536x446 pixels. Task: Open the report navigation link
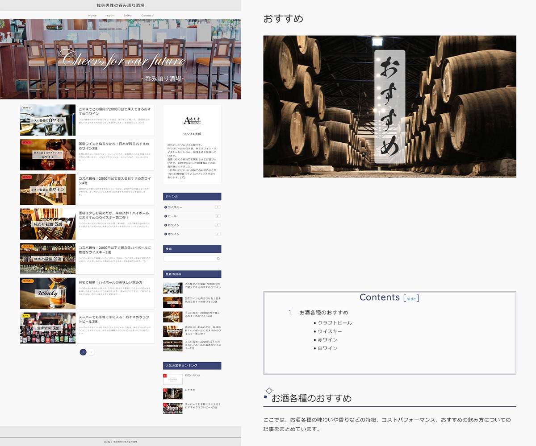point(110,16)
